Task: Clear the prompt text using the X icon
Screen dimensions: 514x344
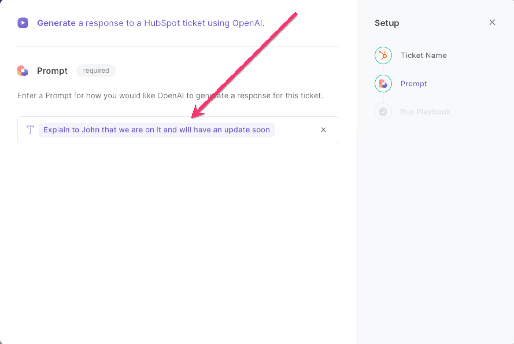Action: click(323, 130)
